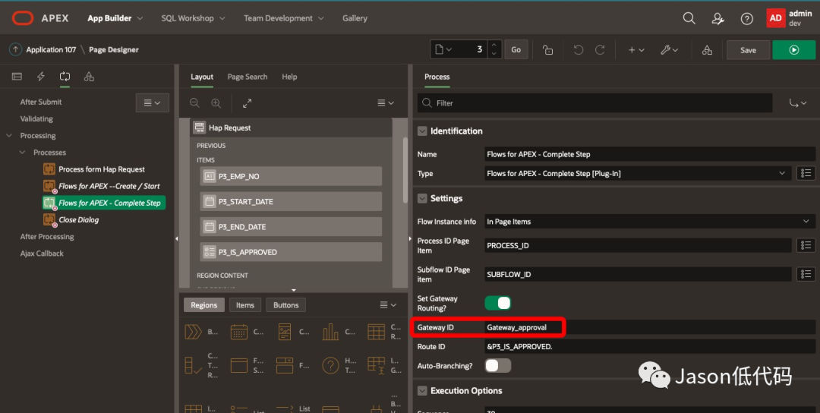Image resolution: width=820 pixels, height=413 pixels.
Task: Click the green Run page button
Action: pyautogui.click(x=794, y=49)
